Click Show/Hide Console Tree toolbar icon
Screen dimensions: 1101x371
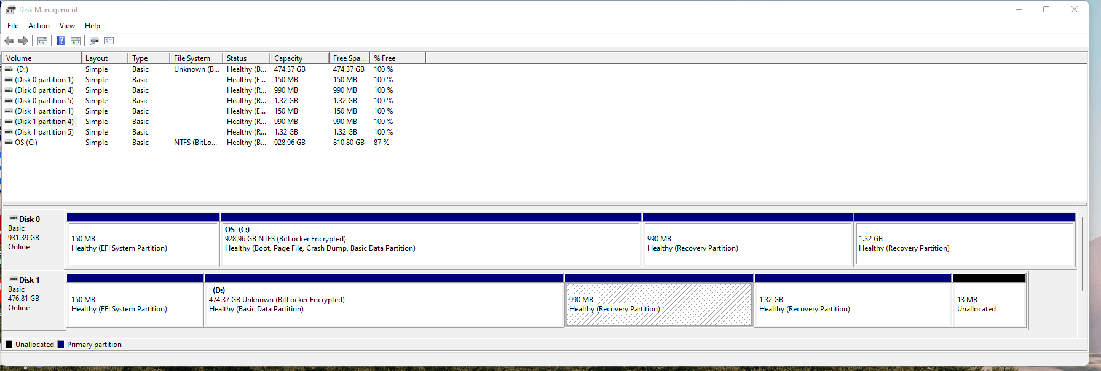pyautogui.click(x=42, y=41)
